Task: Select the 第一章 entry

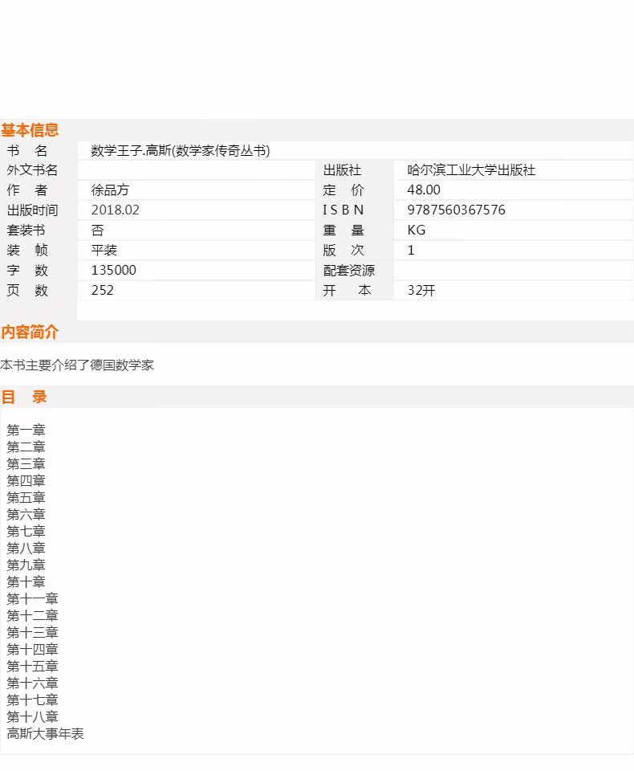Action: [x=26, y=430]
